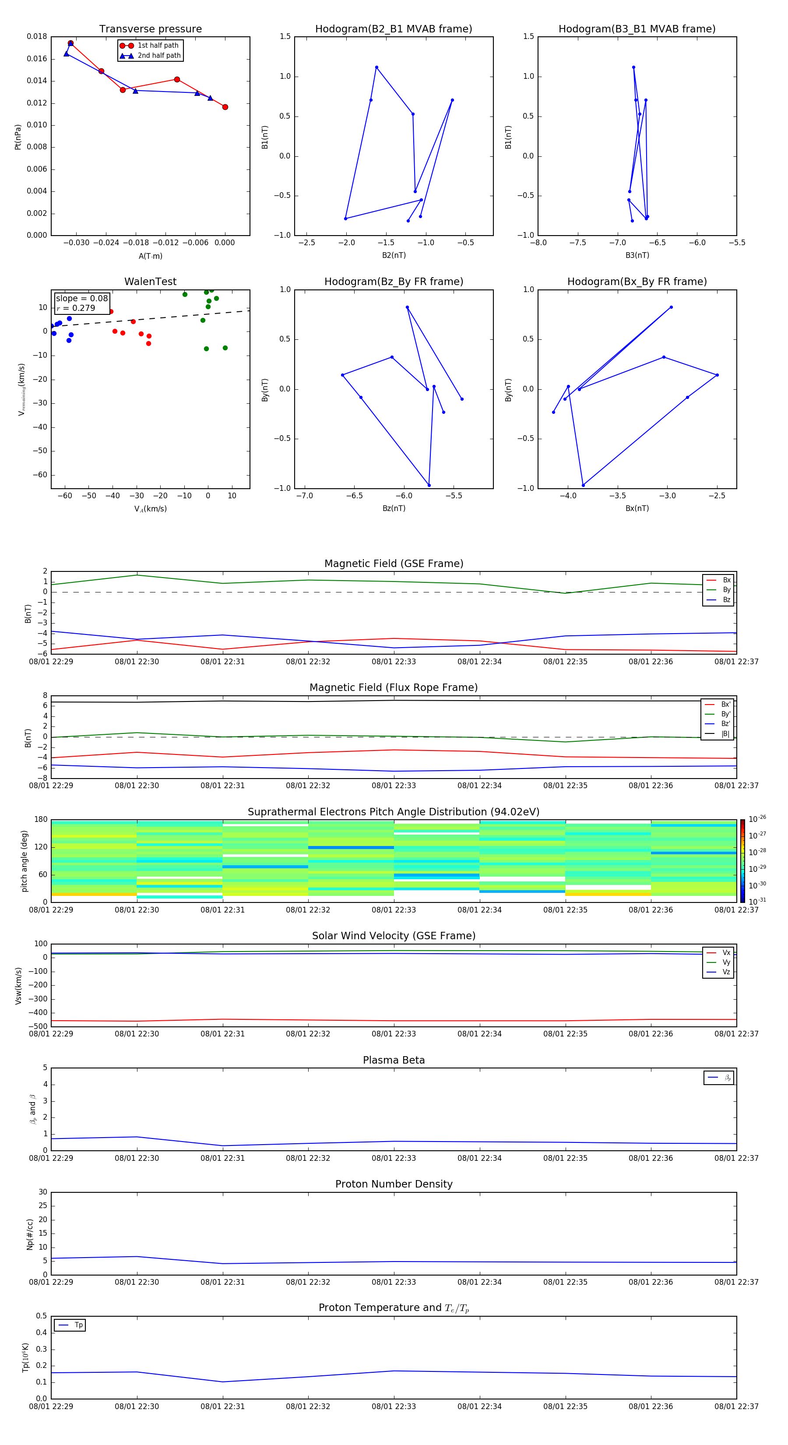Select the '2nd half path' legend entry
Image resolution: width=788 pixels, height=1445 pixels.
150,56
